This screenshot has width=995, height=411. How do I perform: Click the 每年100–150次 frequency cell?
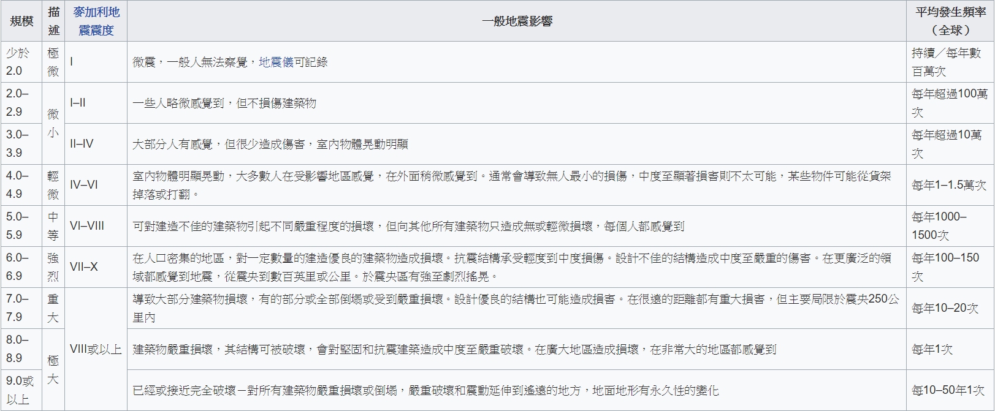pyautogui.click(x=950, y=267)
